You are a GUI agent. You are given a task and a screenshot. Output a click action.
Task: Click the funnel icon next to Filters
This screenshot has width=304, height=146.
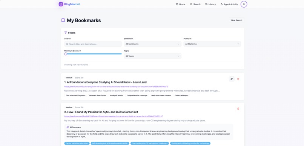tap(66, 32)
